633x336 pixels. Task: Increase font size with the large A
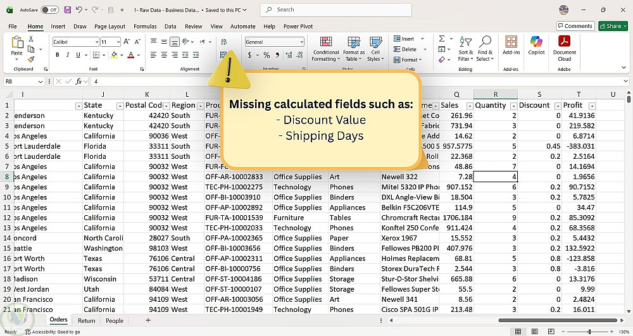point(127,42)
